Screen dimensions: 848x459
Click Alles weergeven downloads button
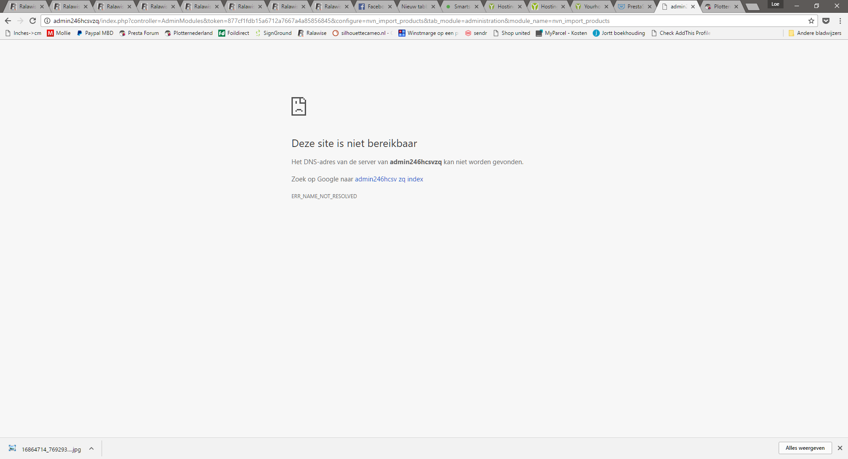pos(805,448)
